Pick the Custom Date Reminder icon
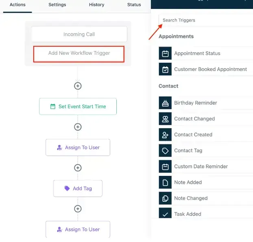The width and height of the screenshot is (253, 242). click(x=165, y=167)
